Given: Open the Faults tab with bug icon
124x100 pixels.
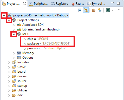Looking at the screenshot, I should [77, 4].
